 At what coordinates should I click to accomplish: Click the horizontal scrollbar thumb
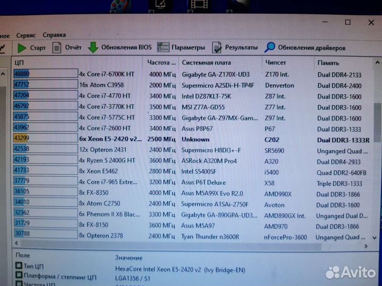coord(170,245)
